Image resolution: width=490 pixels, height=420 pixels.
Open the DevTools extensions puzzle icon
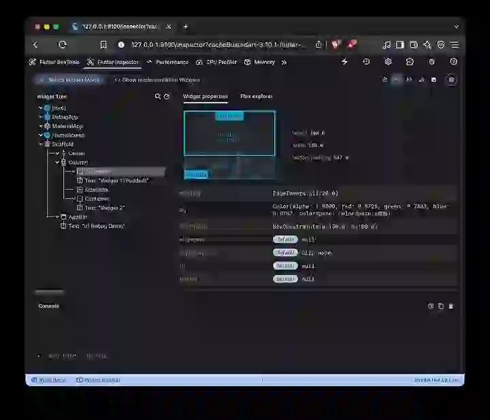[x=410, y=62]
